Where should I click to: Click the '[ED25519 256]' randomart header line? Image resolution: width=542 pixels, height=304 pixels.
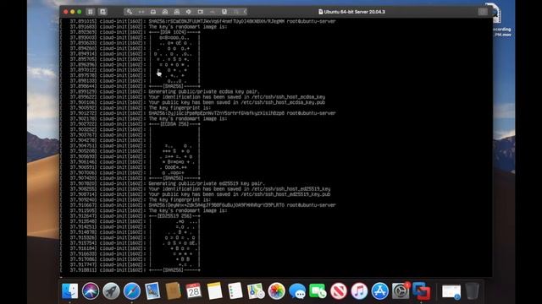click(x=174, y=216)
